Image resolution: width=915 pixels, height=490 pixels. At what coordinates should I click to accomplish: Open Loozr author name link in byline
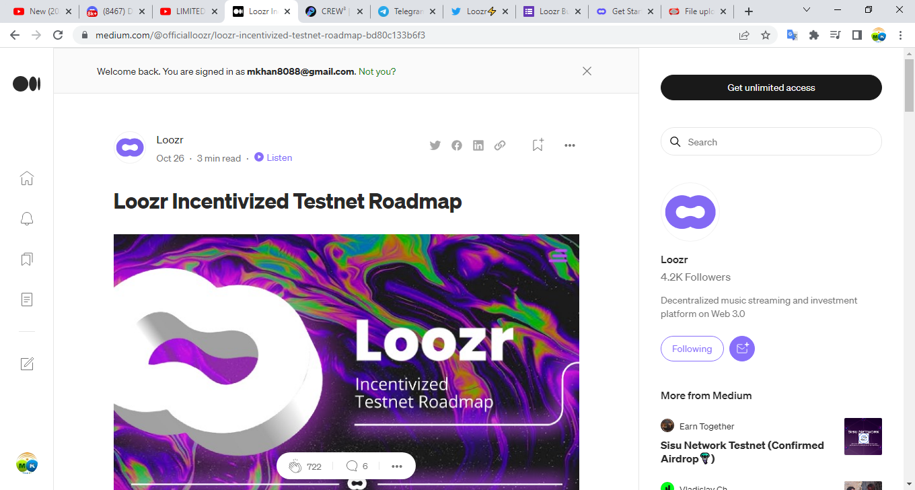[x=170, y=140]
